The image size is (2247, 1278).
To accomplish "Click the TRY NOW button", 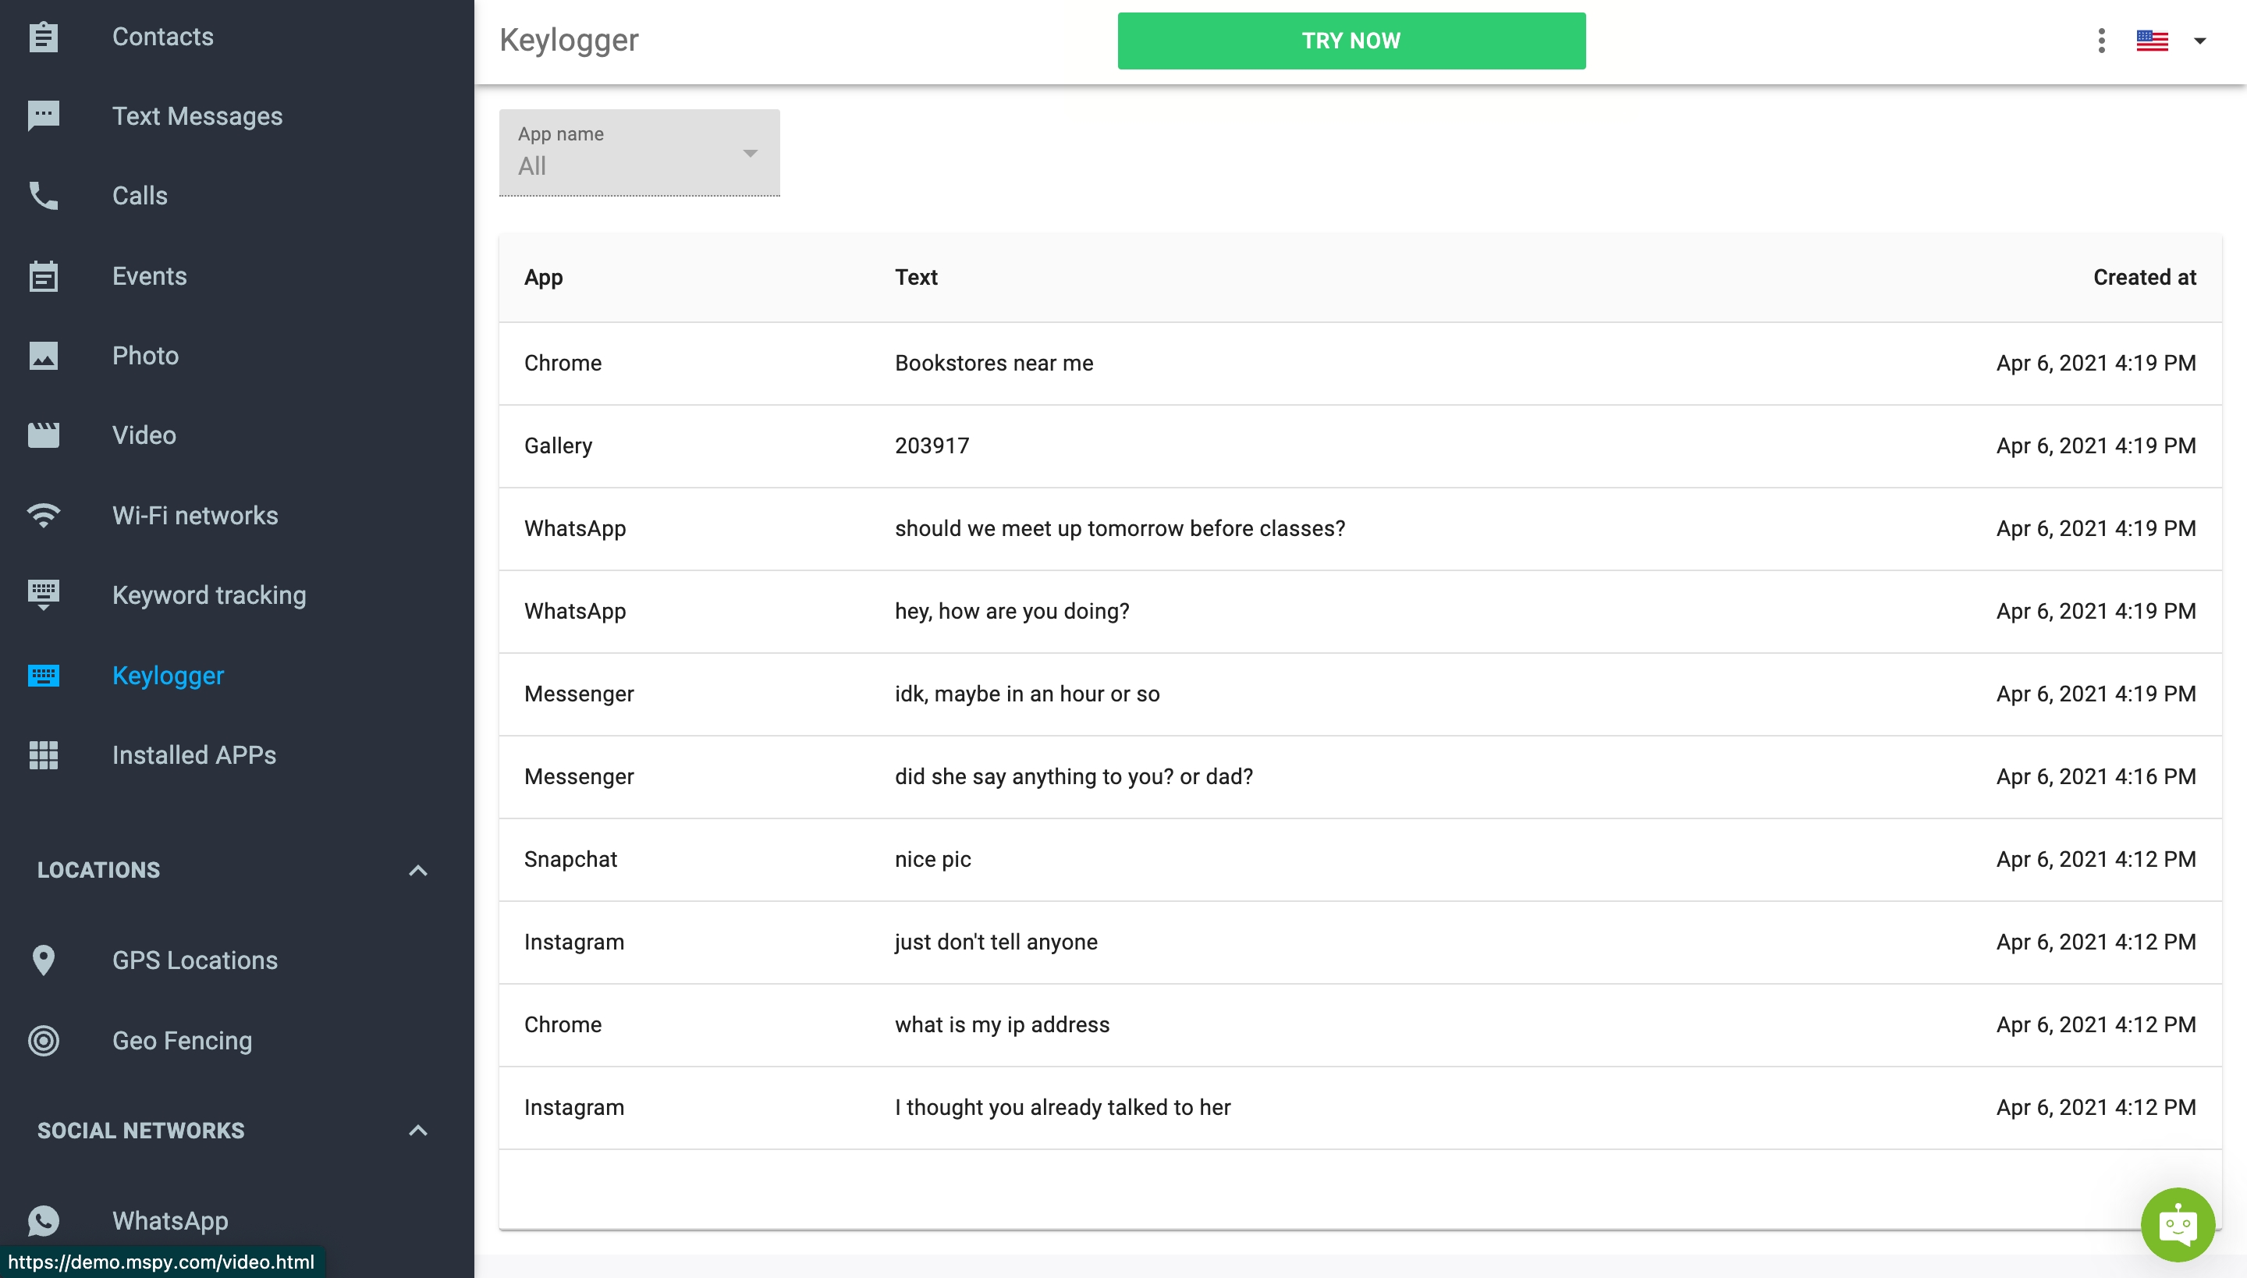I will [1351, 41].
